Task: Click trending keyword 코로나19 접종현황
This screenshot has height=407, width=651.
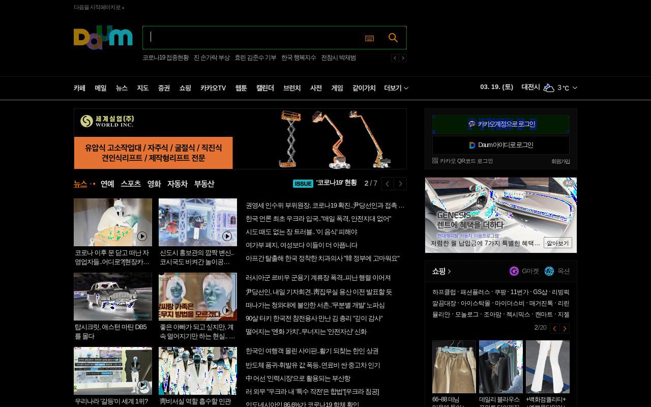Action: point(165,58)
